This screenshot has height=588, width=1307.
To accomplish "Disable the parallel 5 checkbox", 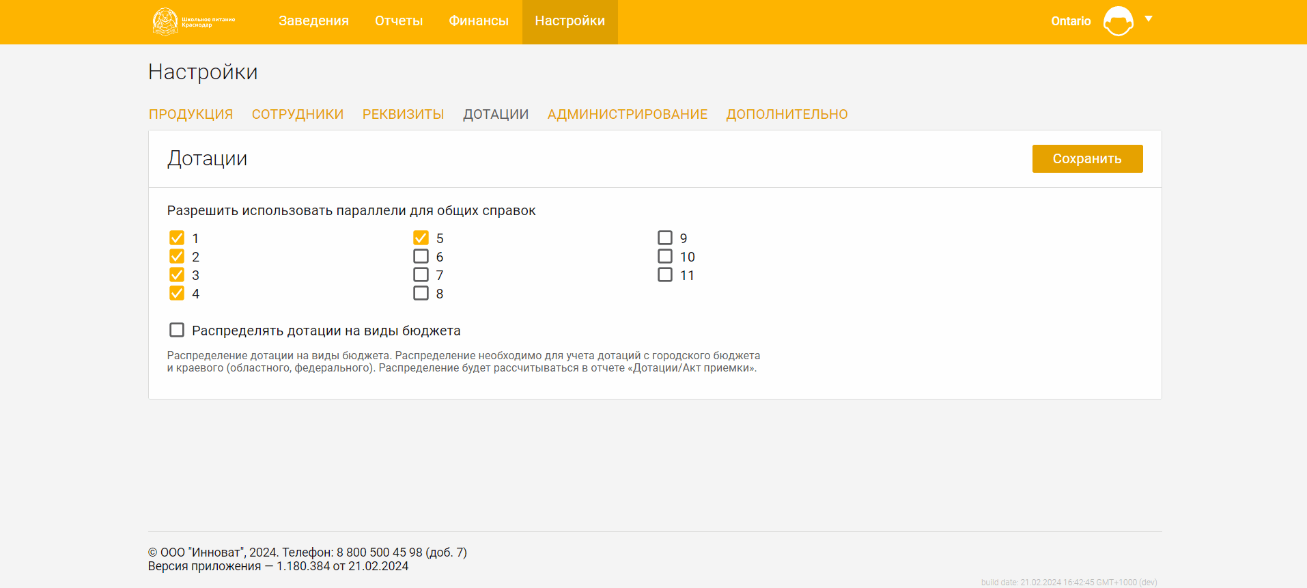I will pyautogui.click(x=421, y=238).
